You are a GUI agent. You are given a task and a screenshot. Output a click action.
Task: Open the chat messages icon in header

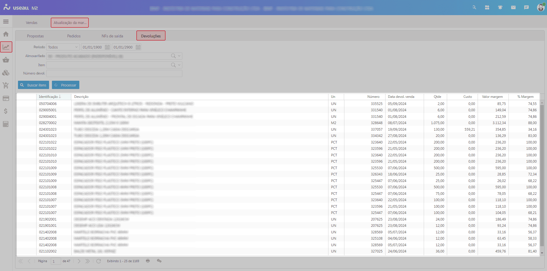pos(526,7)
